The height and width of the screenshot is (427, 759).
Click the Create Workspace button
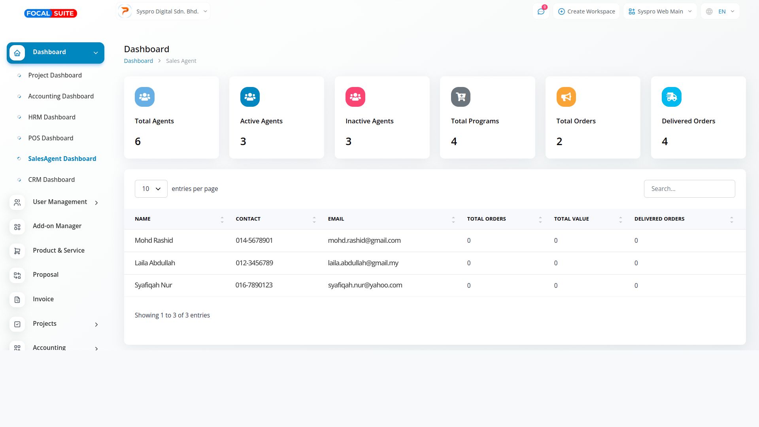click(x=586, y=11)
